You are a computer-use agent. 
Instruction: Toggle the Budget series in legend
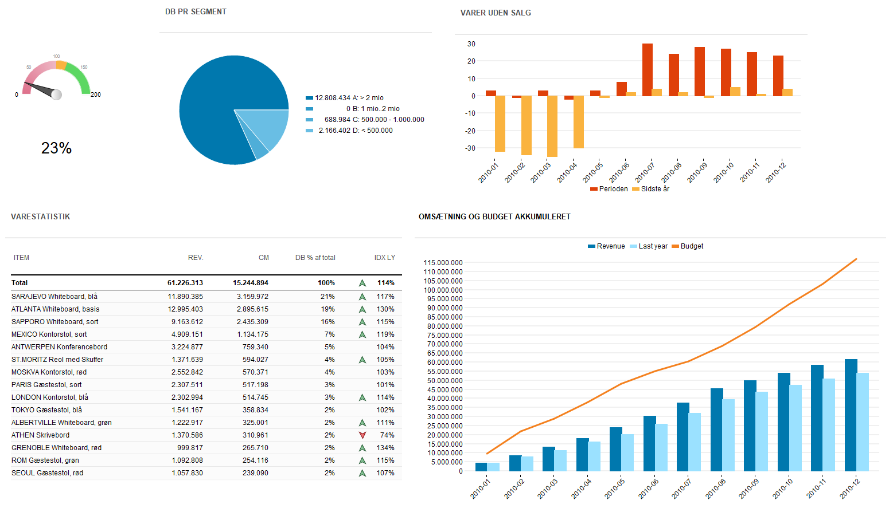(x=688, y=246)
